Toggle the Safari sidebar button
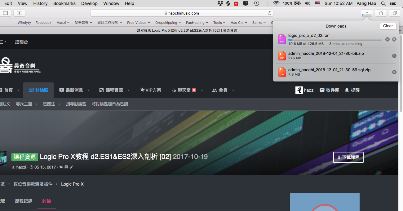 [x=6, y=13]
